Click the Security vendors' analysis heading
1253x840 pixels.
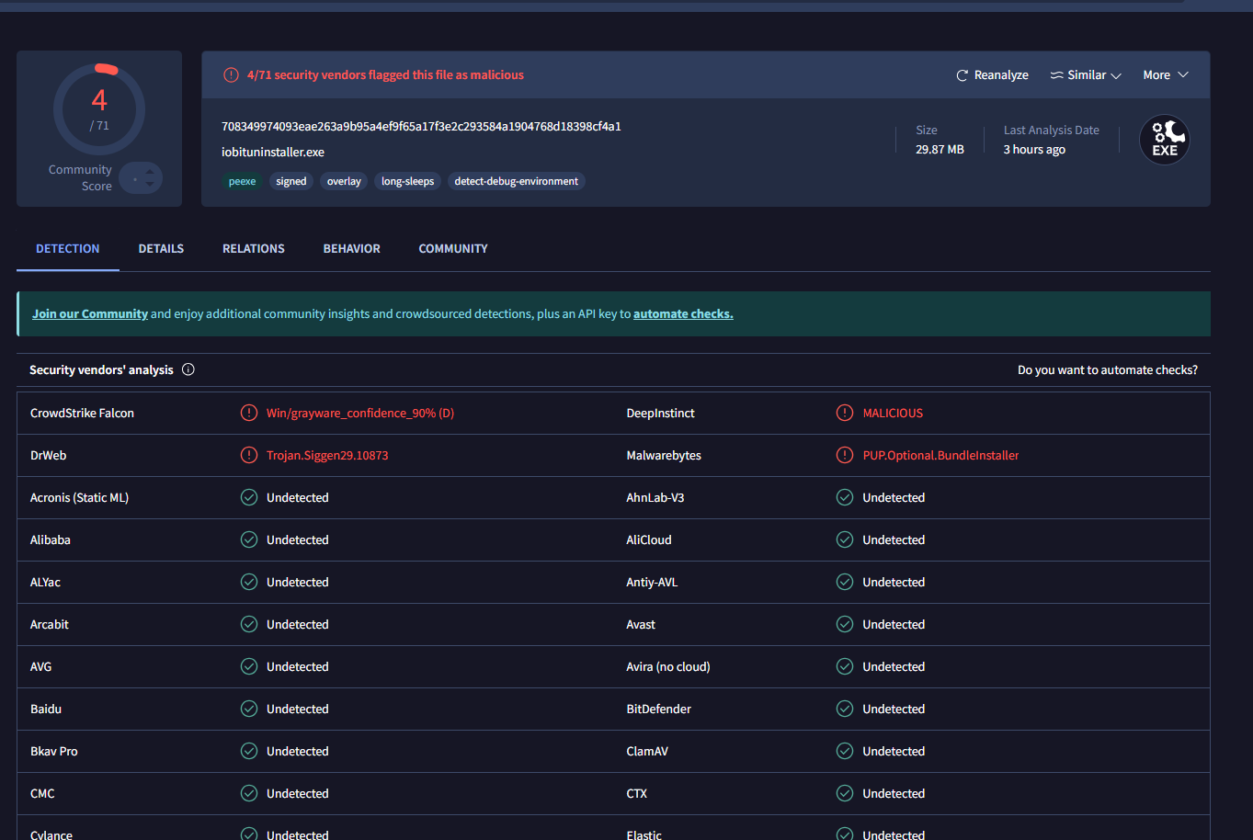click(101, 370)
